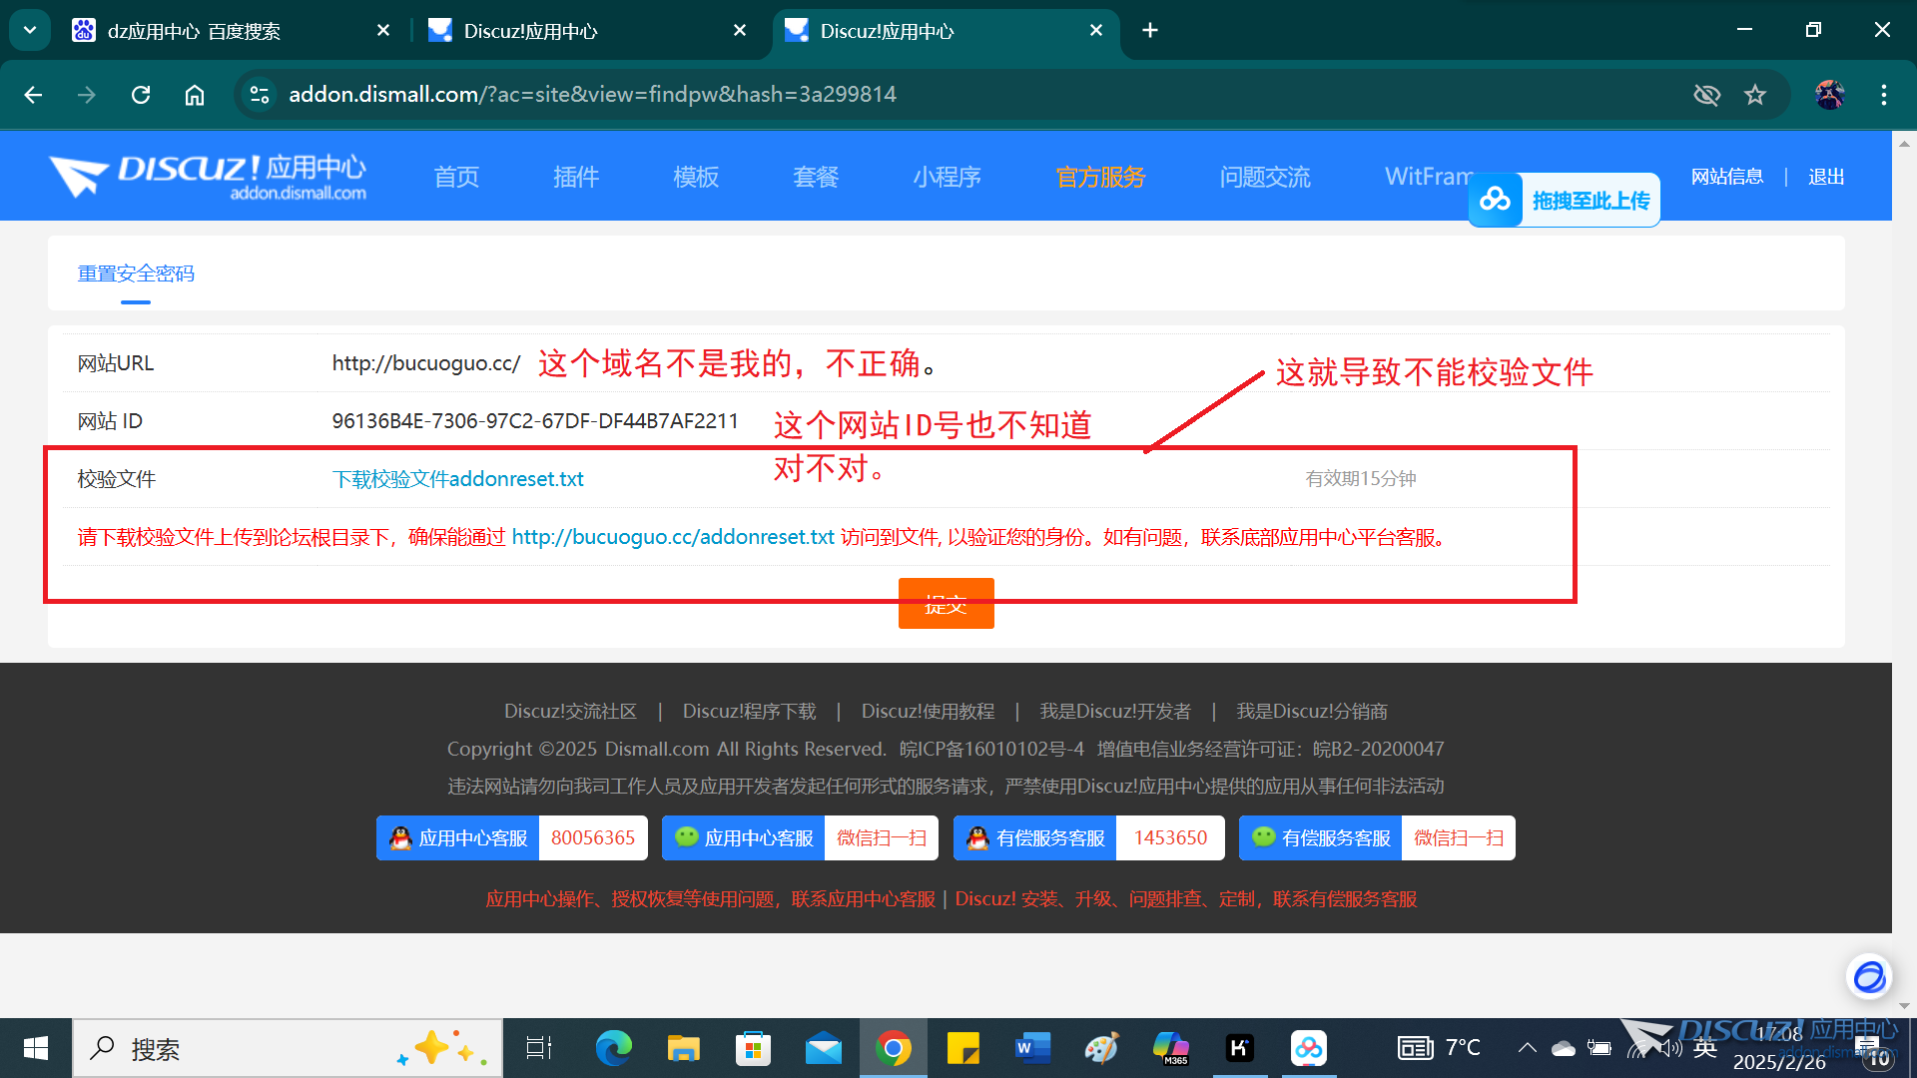Click the home page icon
Image resolution: width=1917 pixels, height=1078 pixels.
pos(195,95)
